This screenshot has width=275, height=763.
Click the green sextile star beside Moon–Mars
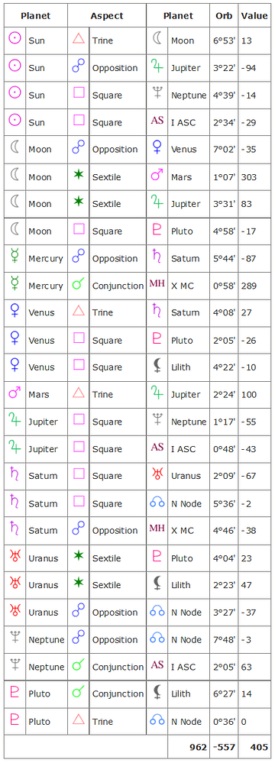(x=79, y=176)
